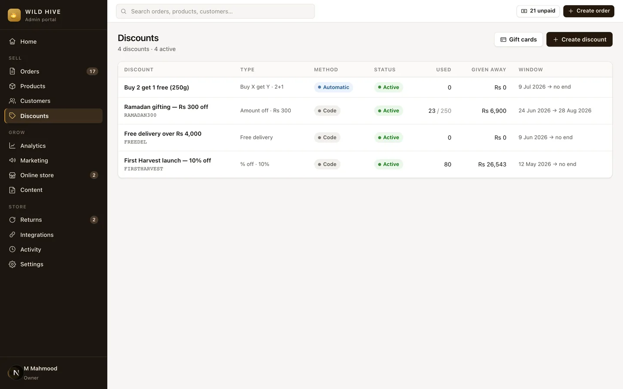The image size is (623, 389).
Task: View the Activity log
Action: [54, 249]
